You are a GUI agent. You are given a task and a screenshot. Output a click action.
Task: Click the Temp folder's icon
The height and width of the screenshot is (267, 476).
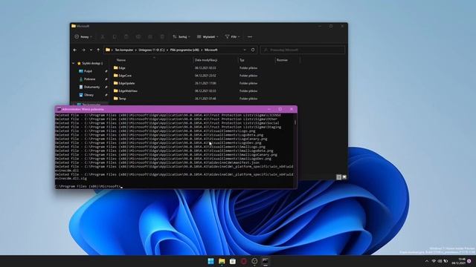pos(116,99)
